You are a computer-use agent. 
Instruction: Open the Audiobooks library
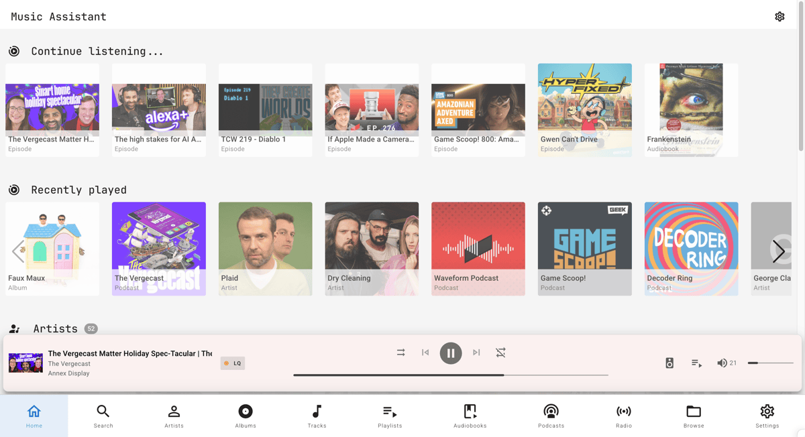pos(470,416)
